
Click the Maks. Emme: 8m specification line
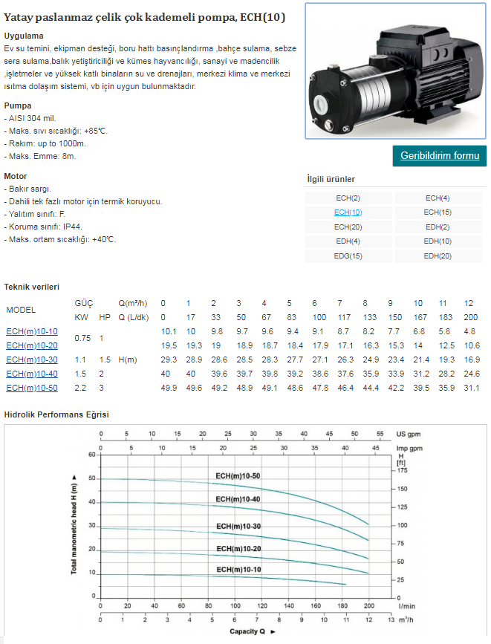40,157
